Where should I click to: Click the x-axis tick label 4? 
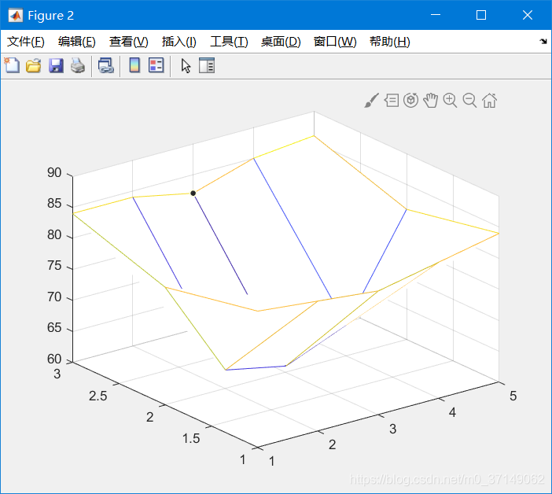(452, 412)
